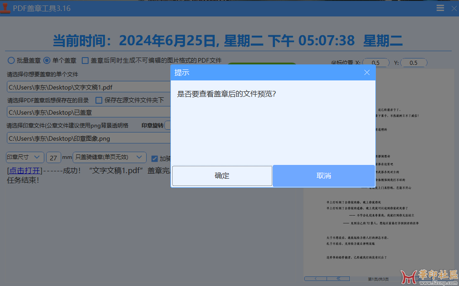459x286 pixels.
Task: Expand the 印章尺寸 dropdown
Action: (x=25, y=157)
